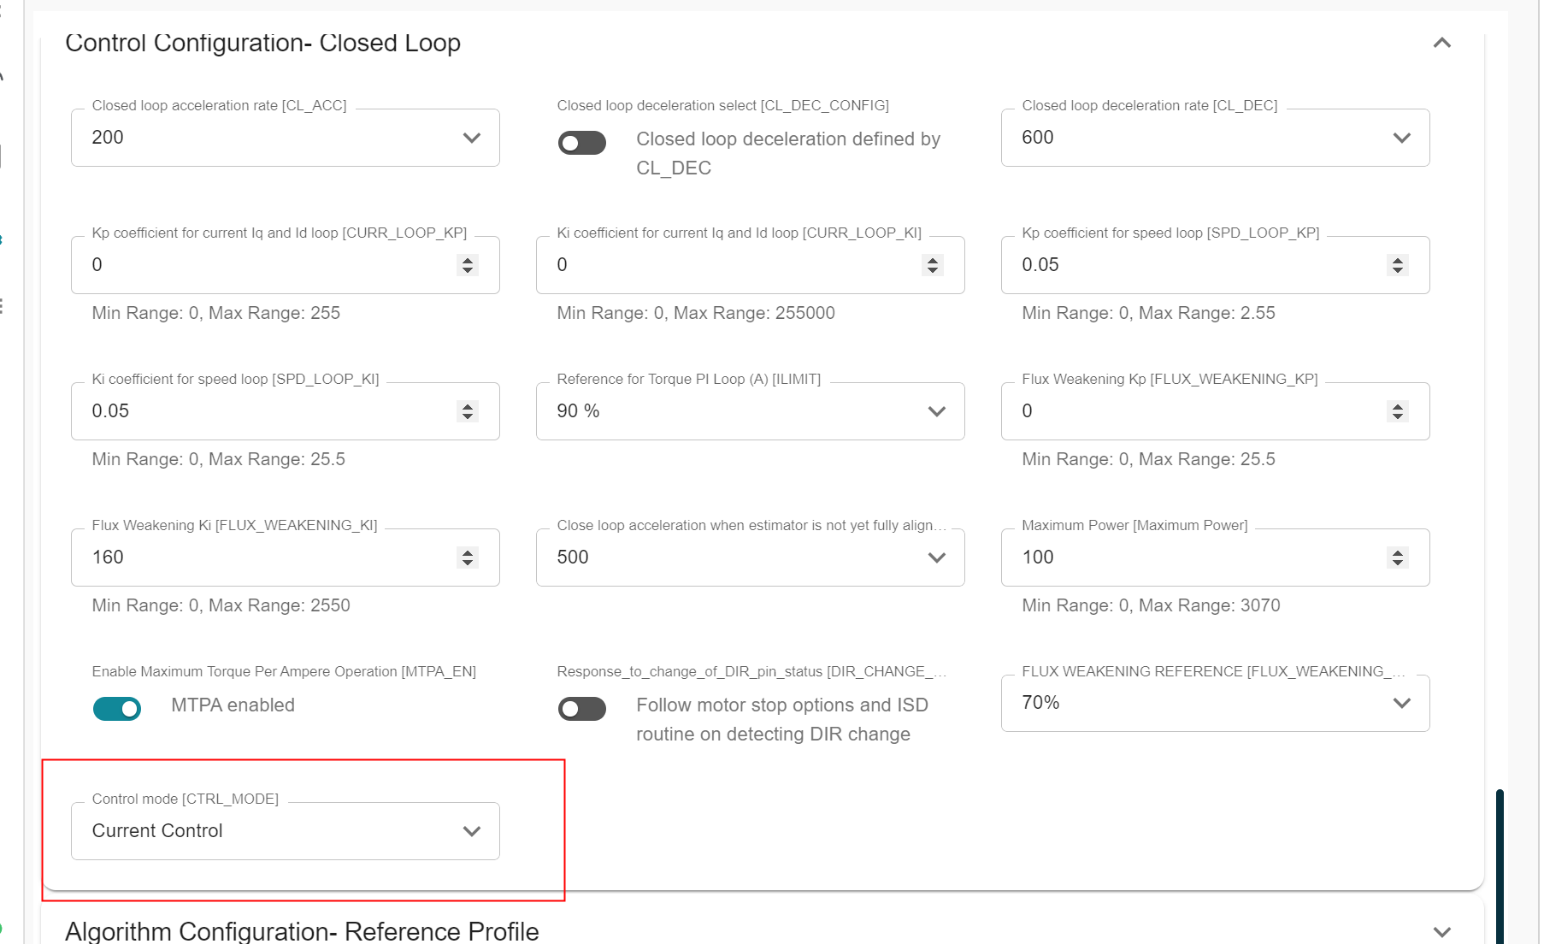Collapse the Control Configuration- Closed Loop section
This screenshot has height=944, width=1544.
[1441, 43]
